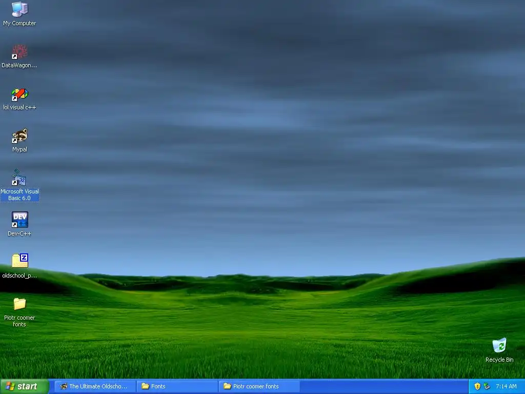Select the Recycle Bin icon
525x394 pixels.
(499, 345)
